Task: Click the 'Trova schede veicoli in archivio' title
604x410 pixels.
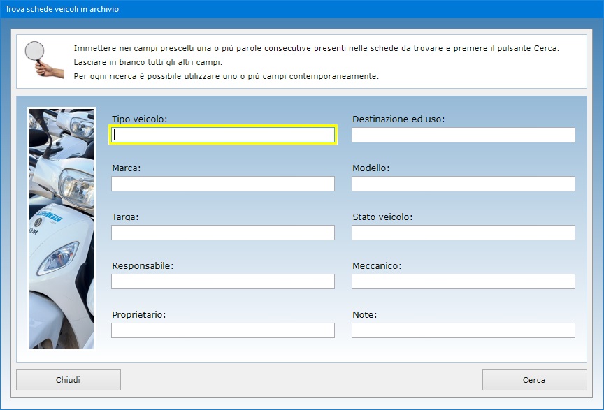Action: click(x=62, y=9)
